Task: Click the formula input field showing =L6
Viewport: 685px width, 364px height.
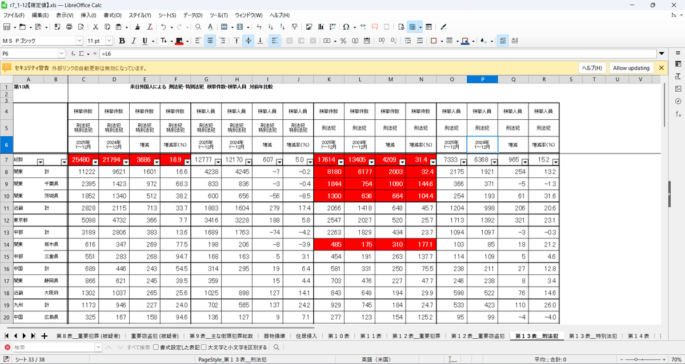Action: pos(378,54)
